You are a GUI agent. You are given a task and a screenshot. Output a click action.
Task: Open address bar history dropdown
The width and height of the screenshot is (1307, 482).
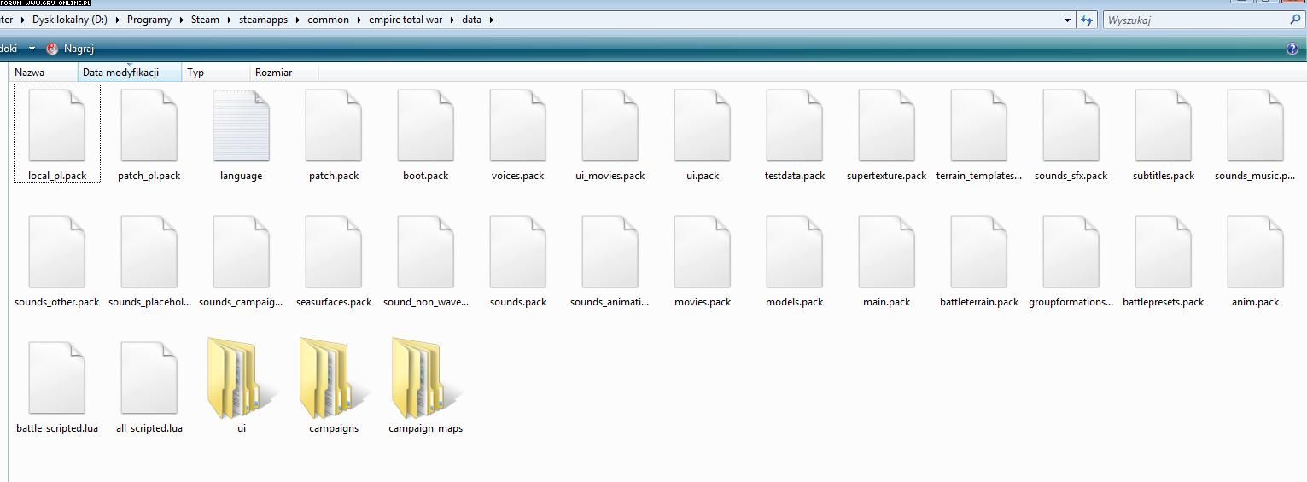pyautogui.click(x=1067, y=20)
